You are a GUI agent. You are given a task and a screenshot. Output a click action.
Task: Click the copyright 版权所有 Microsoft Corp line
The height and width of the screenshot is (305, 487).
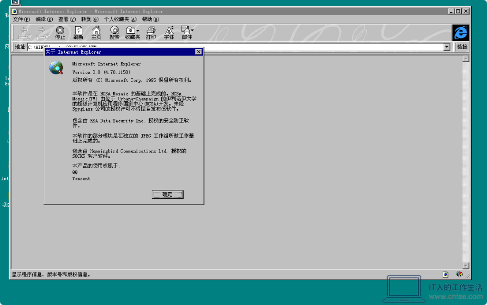click(x=132, y=80)
